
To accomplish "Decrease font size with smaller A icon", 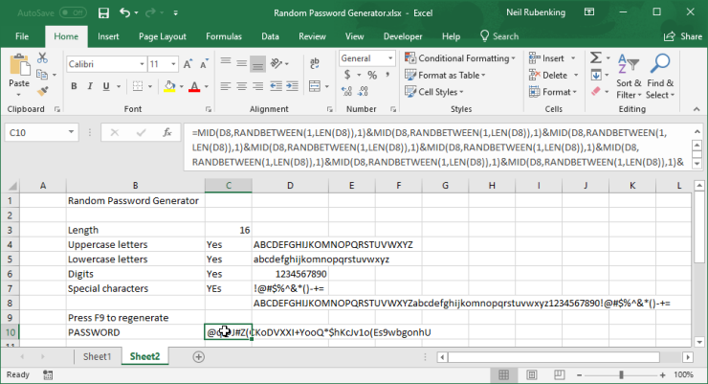I will click(x=204, y=64).
